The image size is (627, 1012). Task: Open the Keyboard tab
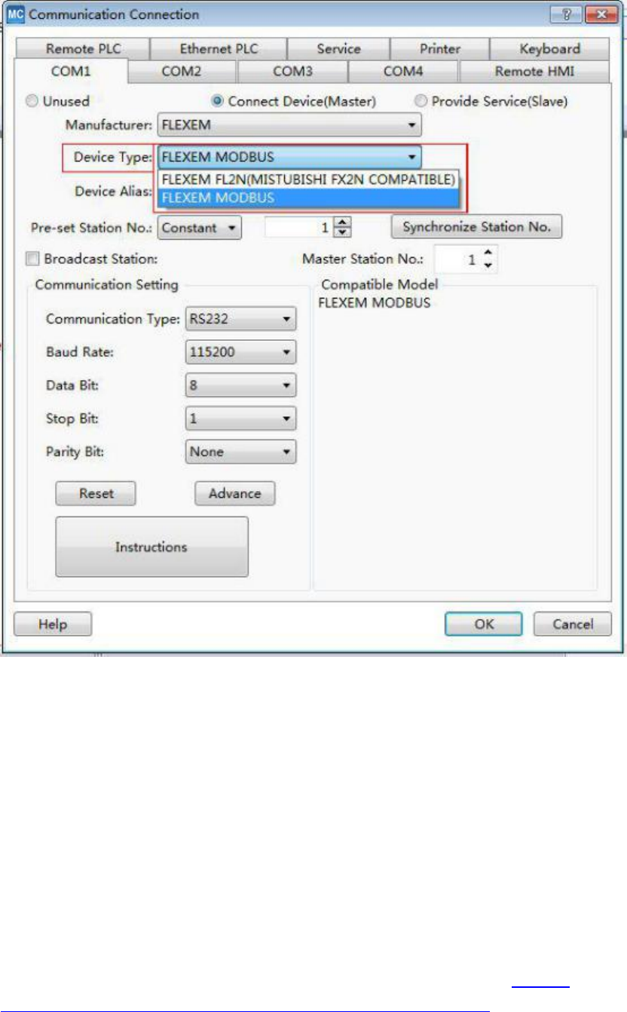click(x=549, y=49)
